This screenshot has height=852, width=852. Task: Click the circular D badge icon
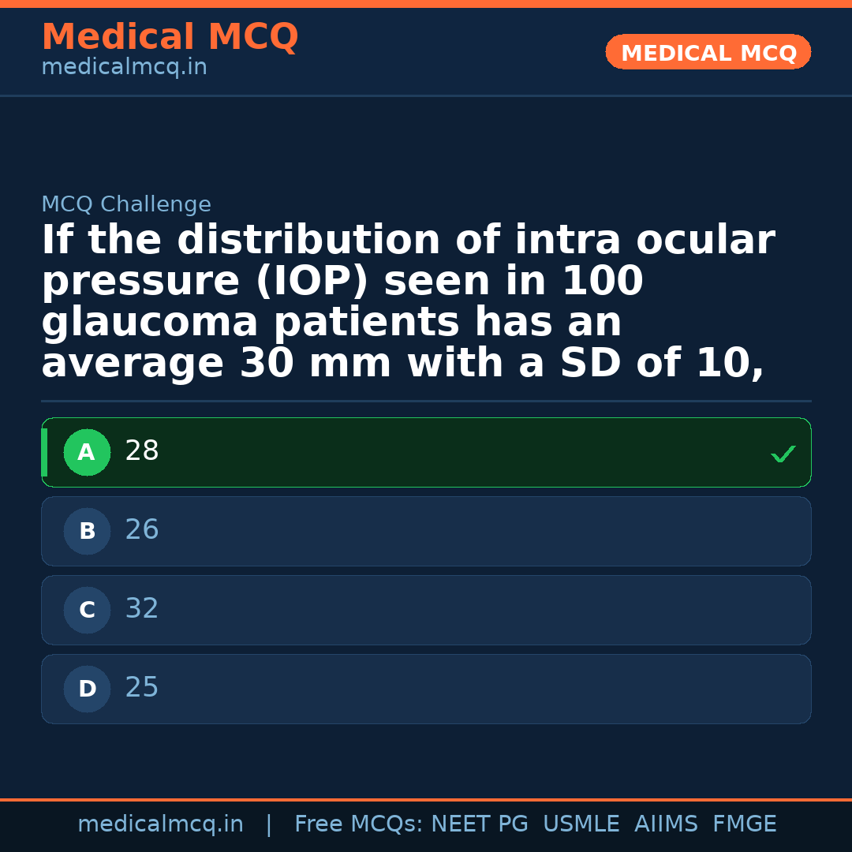point(87,689)
